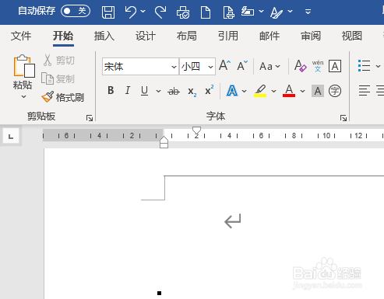The width and height of the screenshot is (384, 299).
Task: Expand the font color dropdown arrow
Action: [302, 91]
